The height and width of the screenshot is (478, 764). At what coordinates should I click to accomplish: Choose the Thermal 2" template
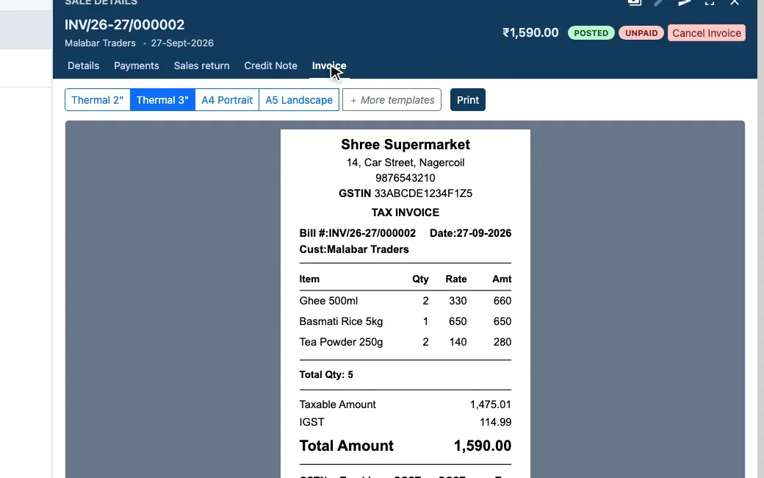pos(98,100)
